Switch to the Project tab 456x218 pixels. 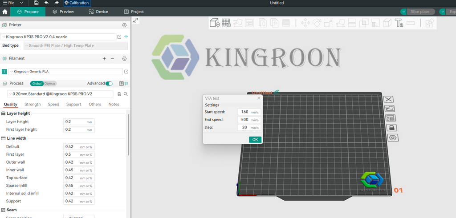(x=134, y=12)
